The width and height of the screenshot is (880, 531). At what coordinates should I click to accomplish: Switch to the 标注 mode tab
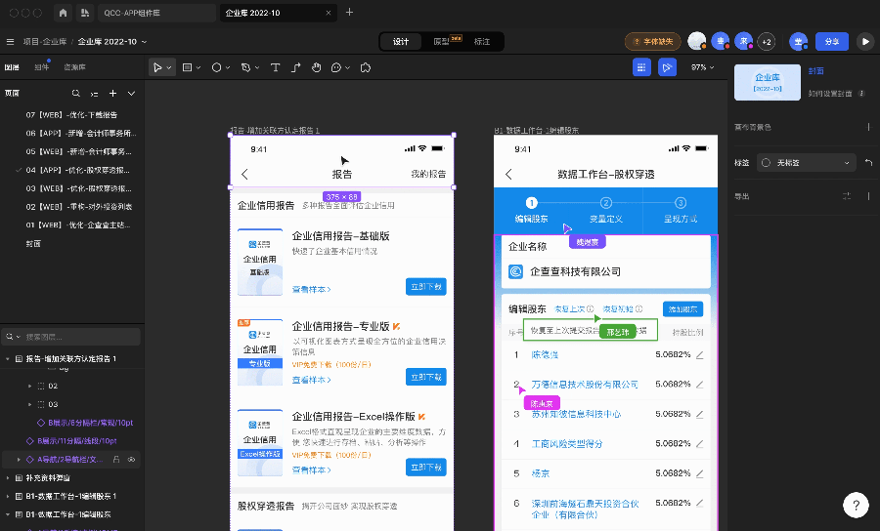[x=482, y=41]
